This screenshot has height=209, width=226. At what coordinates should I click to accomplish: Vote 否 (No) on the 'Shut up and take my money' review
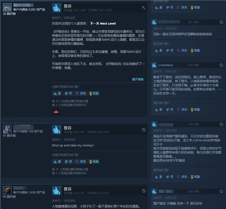point(68,162)
